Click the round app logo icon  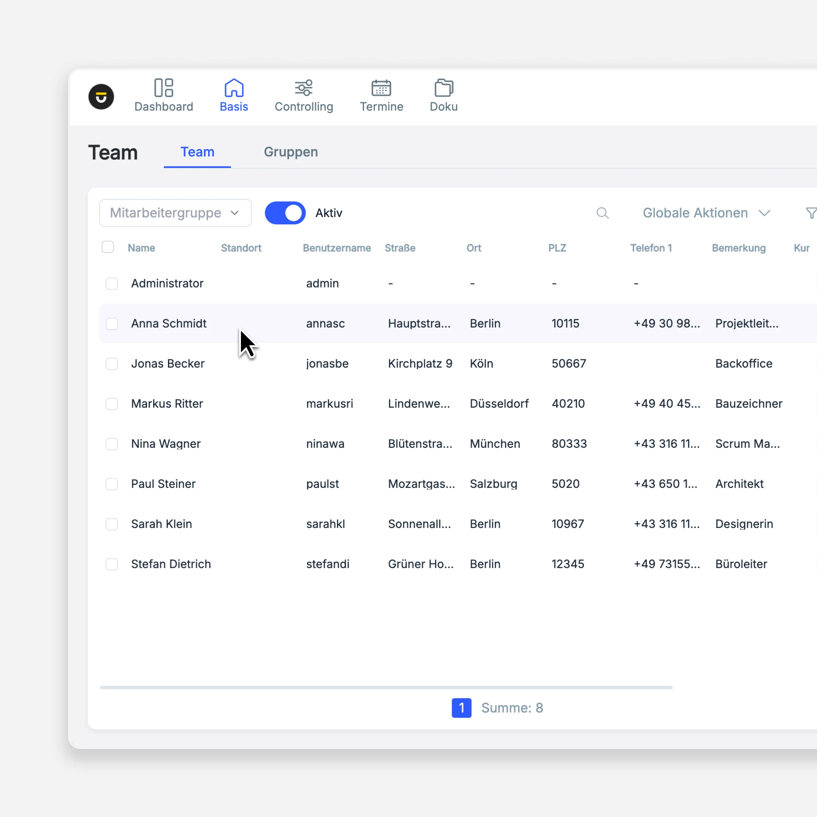tap(101, 97)
